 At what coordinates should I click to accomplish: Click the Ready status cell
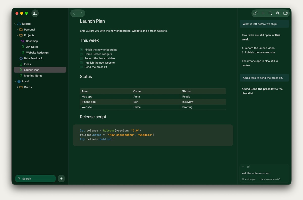pos(203,96)
